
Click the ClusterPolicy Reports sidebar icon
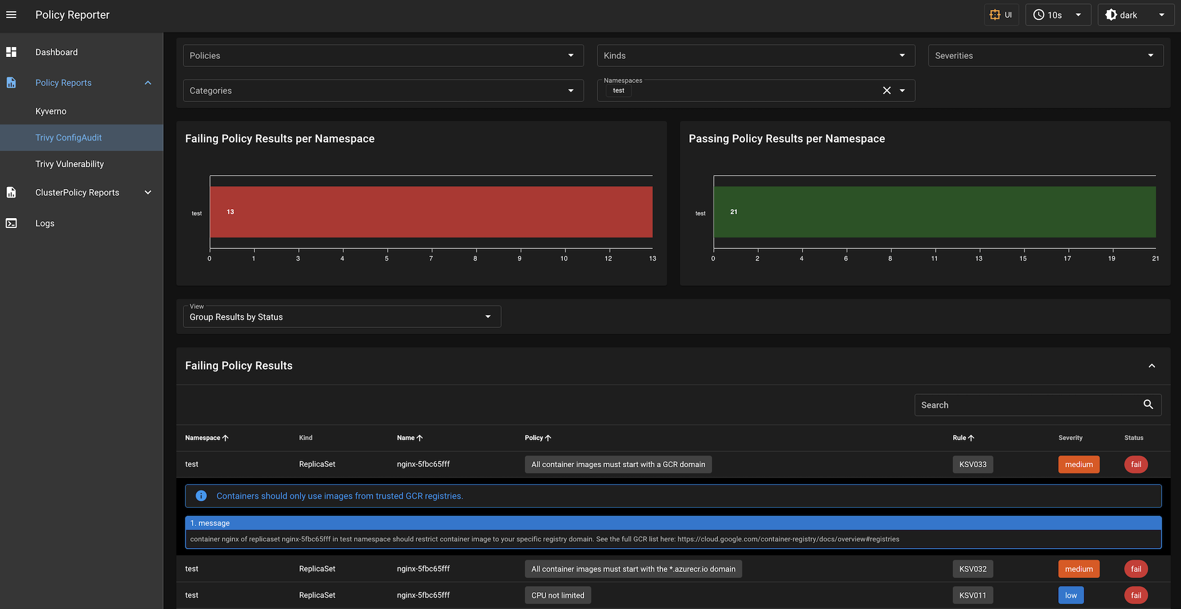coord(12,192)
